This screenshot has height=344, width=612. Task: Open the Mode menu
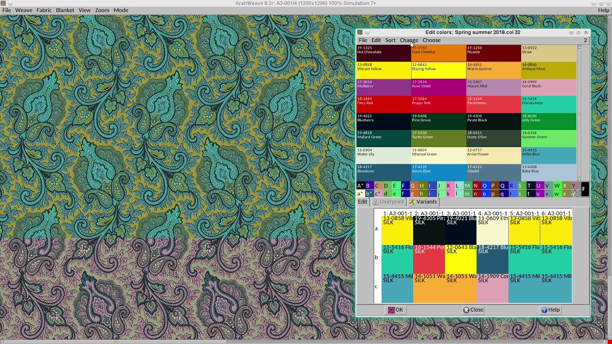tap(121, 10)
